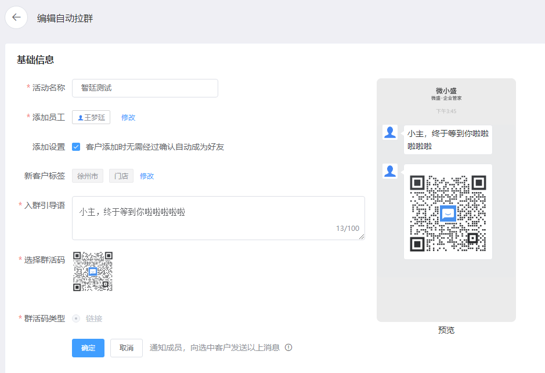545x373 pixels.
Task: Click the textarea resize handle corner
Action: [362, 237]
